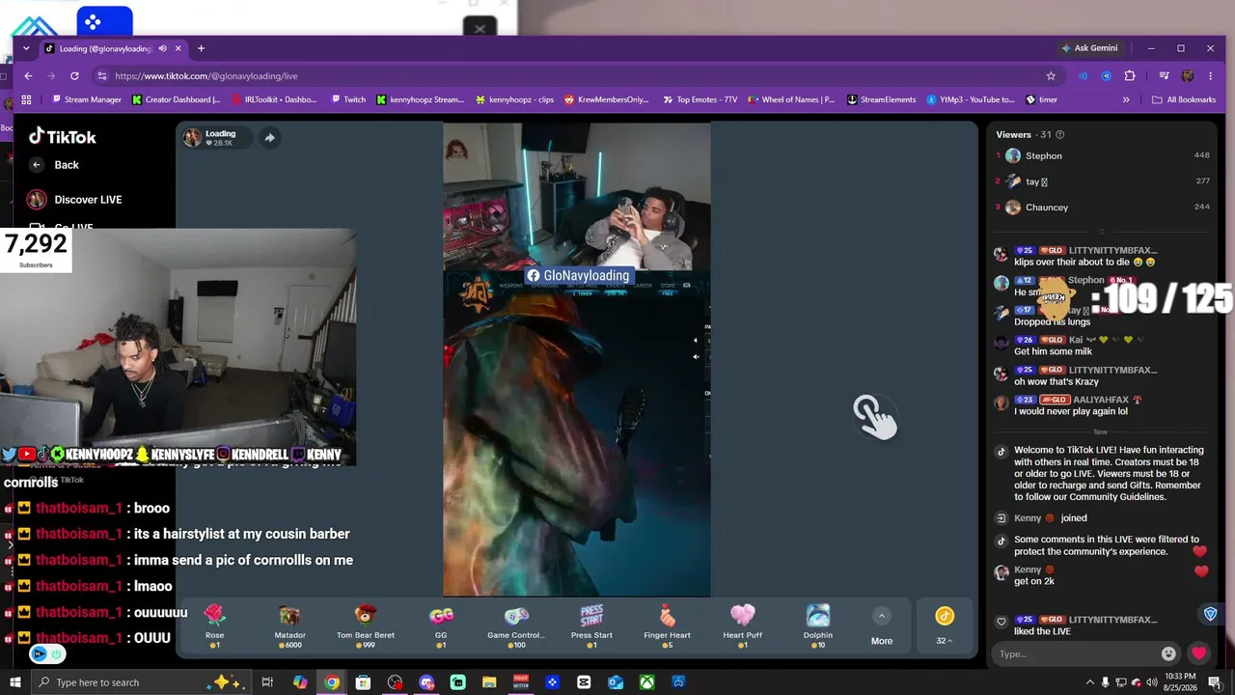Screen dimensions: 1235x695
Task: Bookmark this page with the star icon
Action: click(1051, 75)
